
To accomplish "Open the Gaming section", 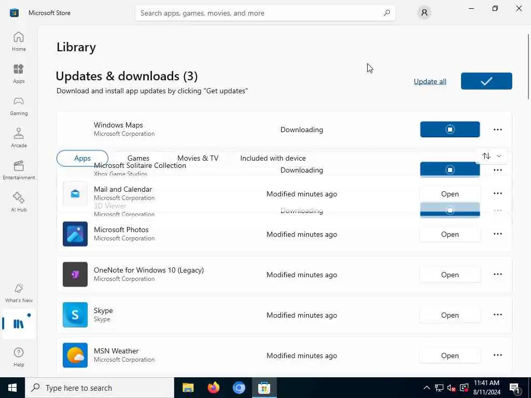I will click(x=19, y=106).
